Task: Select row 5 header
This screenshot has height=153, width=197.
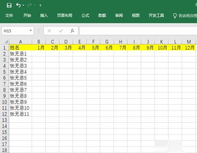Action: 4,72
